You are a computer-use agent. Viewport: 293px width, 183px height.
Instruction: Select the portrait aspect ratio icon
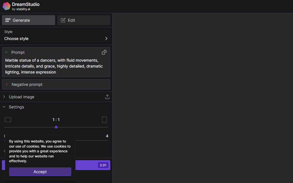(104, 120)
